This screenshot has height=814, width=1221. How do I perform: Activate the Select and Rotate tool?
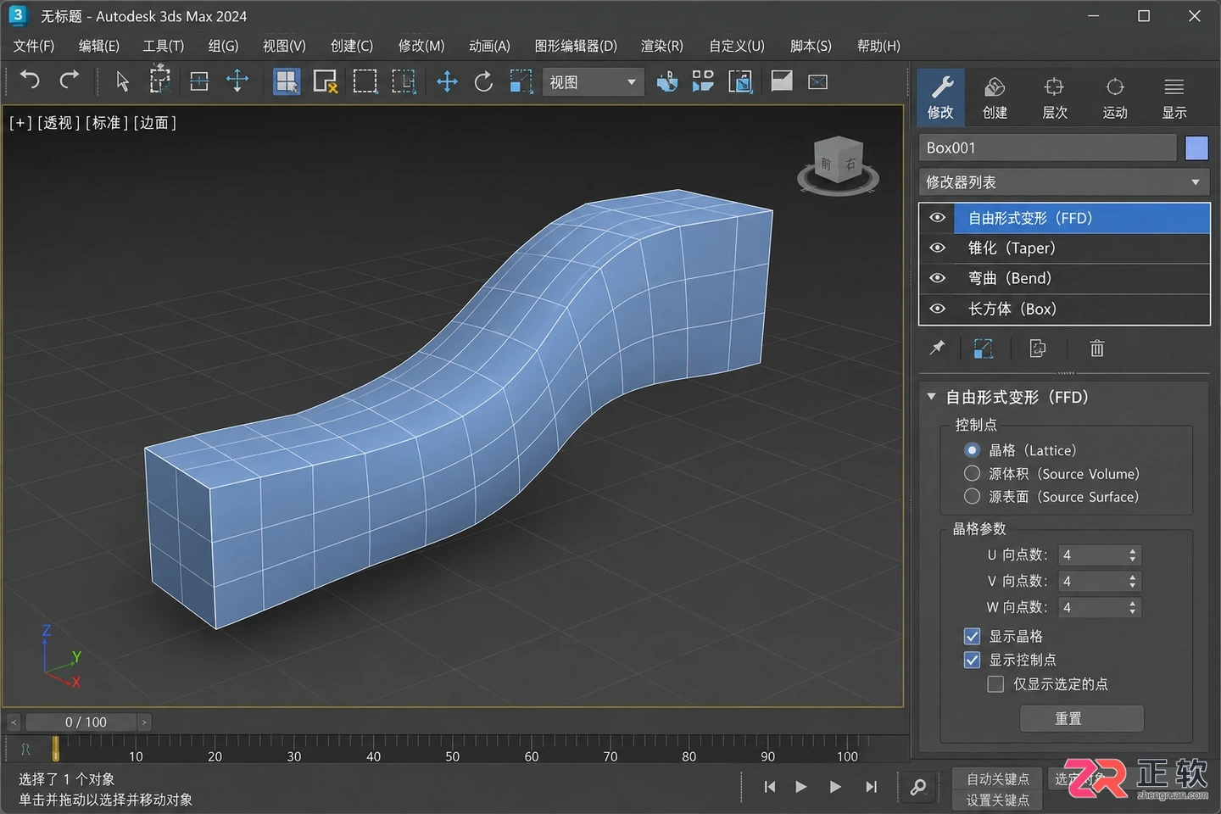483,81
